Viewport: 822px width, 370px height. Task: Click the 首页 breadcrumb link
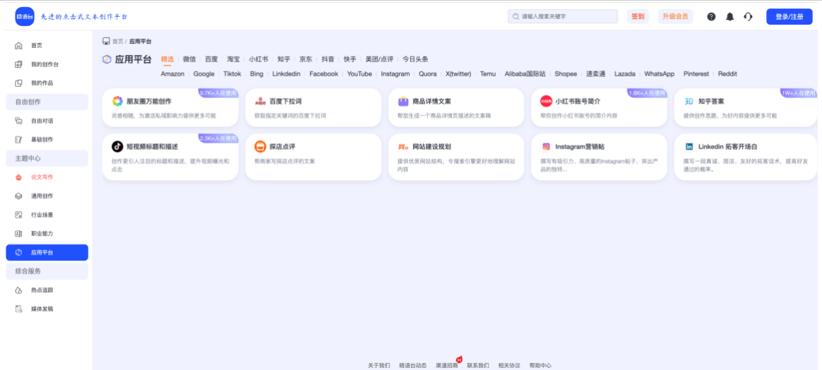pos(117,41)
